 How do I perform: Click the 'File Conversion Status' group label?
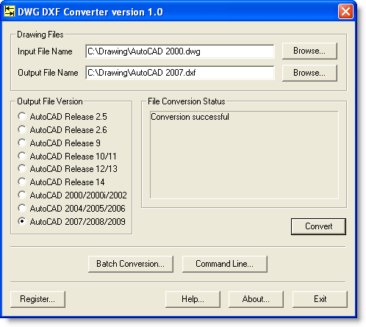(x=187, y=101)
